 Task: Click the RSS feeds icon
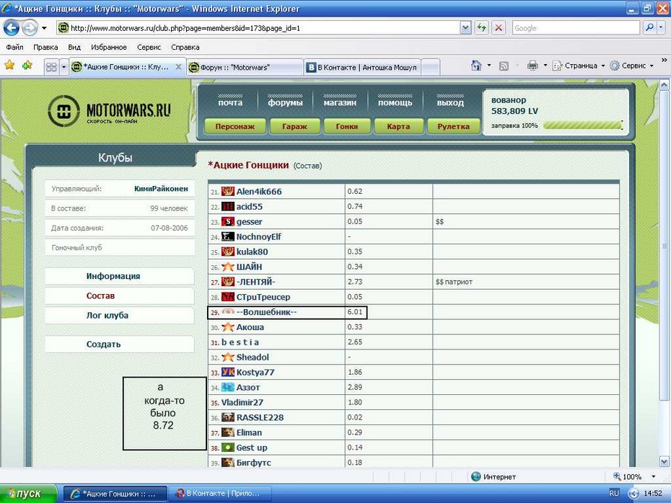click(504, 66)
